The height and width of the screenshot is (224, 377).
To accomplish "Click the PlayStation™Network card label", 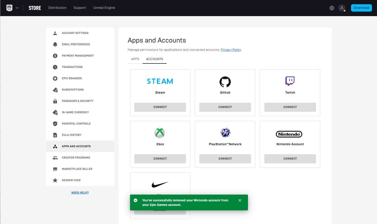I will coord(225,144).
